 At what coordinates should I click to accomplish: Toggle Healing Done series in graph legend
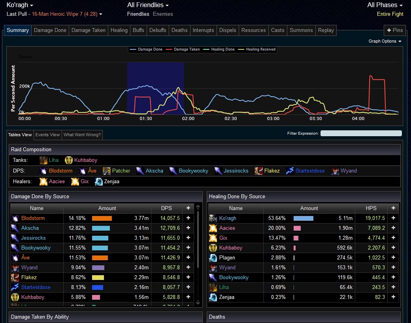[x=219, y=49]
